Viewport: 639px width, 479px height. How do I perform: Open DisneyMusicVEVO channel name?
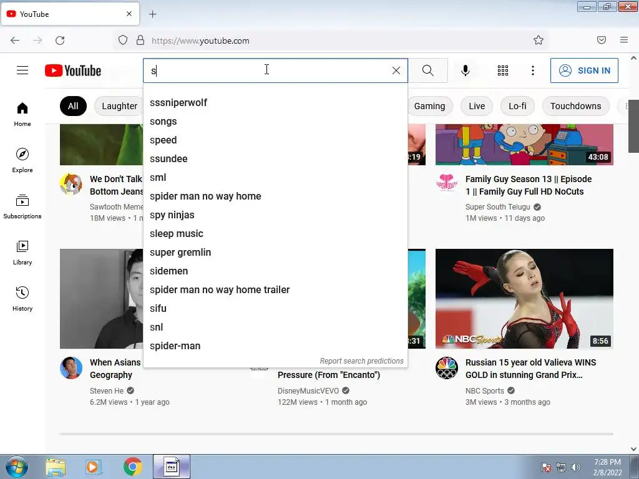(308, 390)
